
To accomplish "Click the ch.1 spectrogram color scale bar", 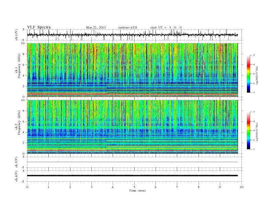I will [249, 74].
